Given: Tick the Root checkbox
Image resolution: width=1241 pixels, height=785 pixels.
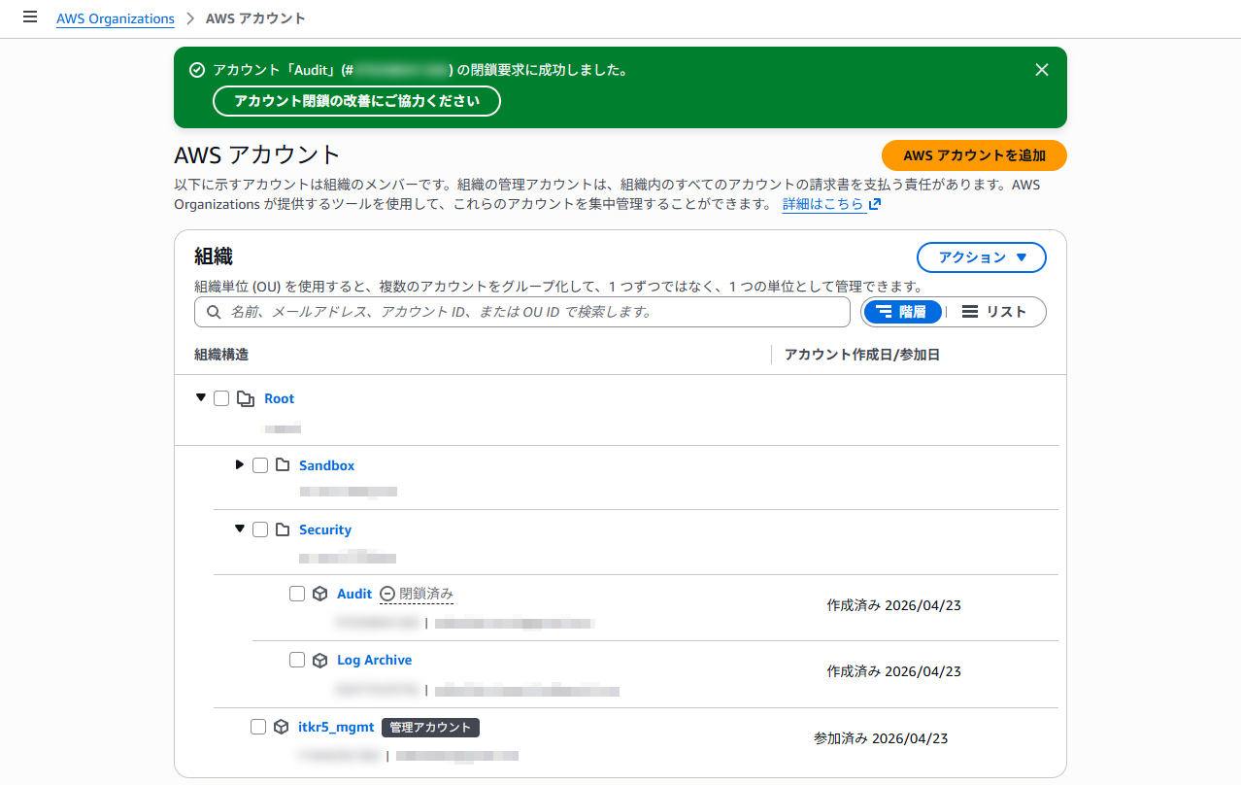Looking at the screenshot, I should click(x=221, y=398).
